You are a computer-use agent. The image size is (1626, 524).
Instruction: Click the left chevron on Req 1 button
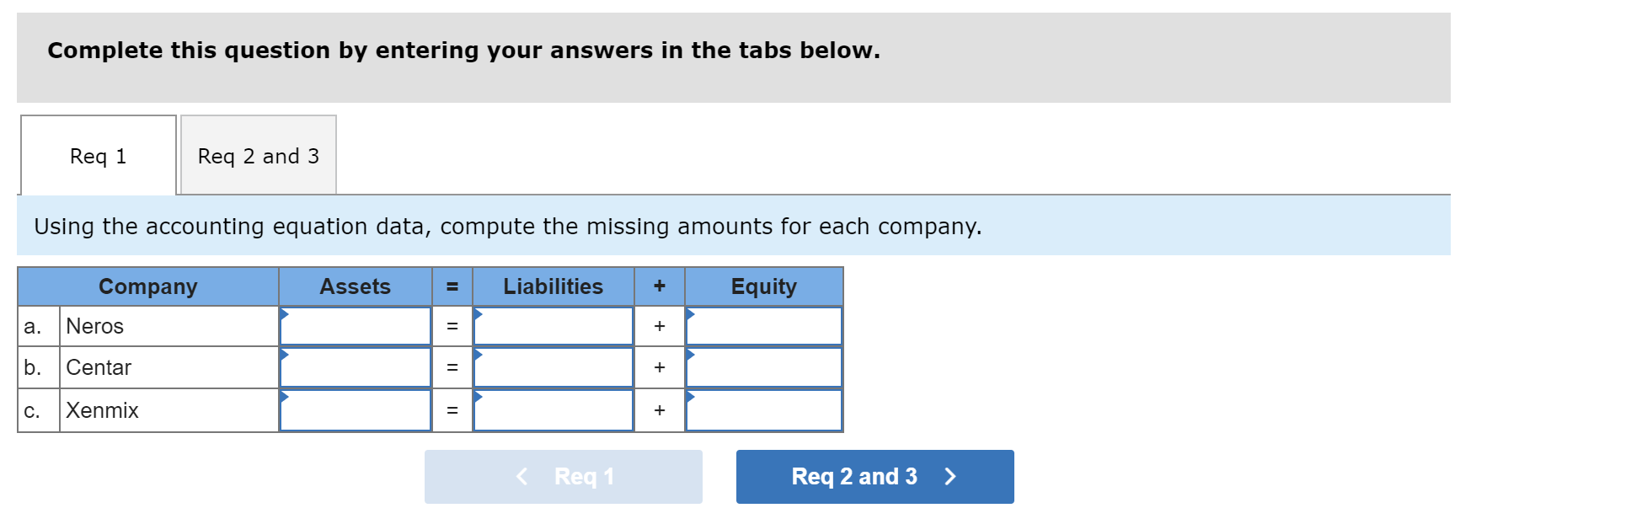point(521,476)
